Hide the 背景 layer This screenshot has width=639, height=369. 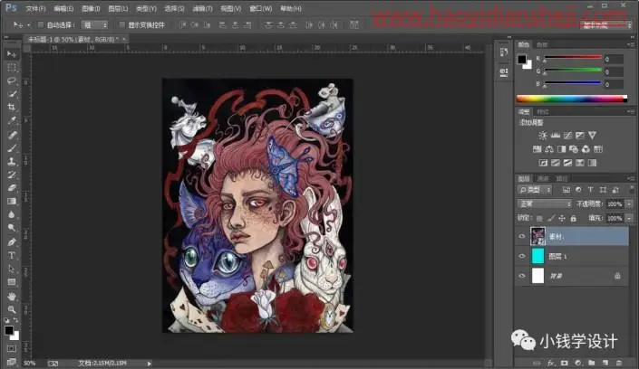coord(522,276)
